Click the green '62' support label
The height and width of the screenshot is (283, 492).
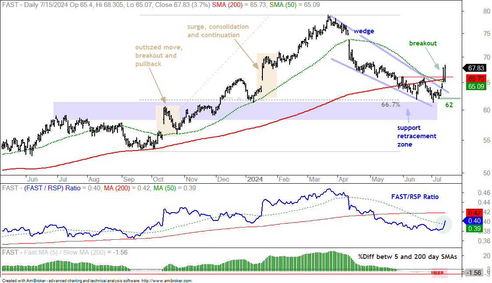point(449,105)
